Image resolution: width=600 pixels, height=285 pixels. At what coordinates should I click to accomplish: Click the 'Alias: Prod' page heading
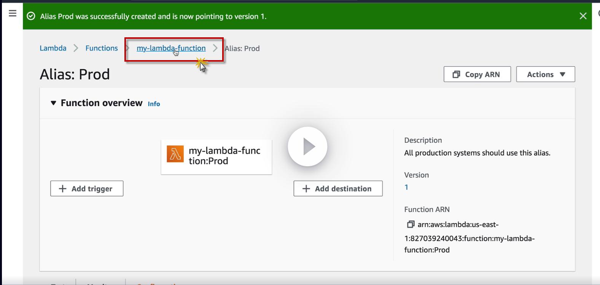(75, 74)
